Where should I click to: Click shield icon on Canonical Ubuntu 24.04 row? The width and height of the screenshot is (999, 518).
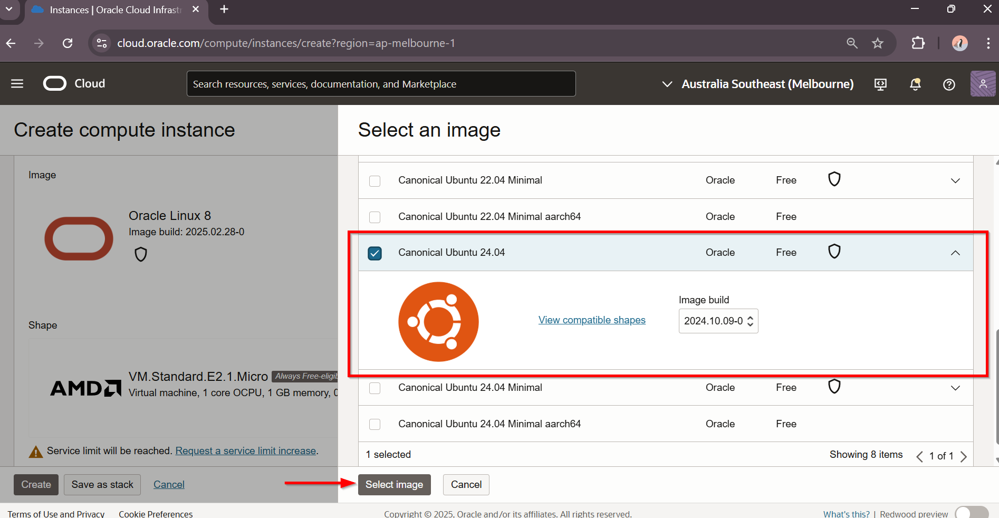834,252
